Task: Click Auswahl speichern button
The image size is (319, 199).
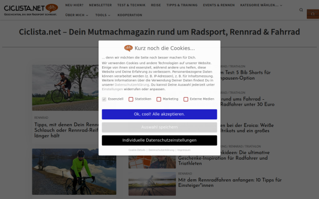Action: 159,127
